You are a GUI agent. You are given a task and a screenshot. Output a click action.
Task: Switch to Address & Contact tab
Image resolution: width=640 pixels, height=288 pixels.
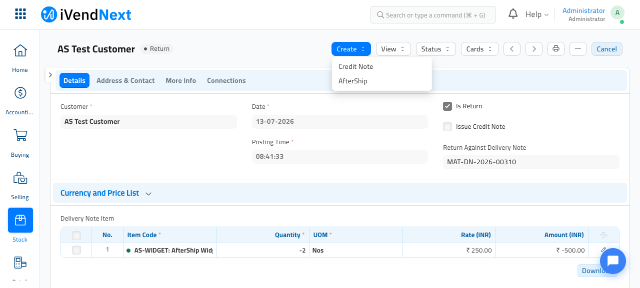[125, 80]
